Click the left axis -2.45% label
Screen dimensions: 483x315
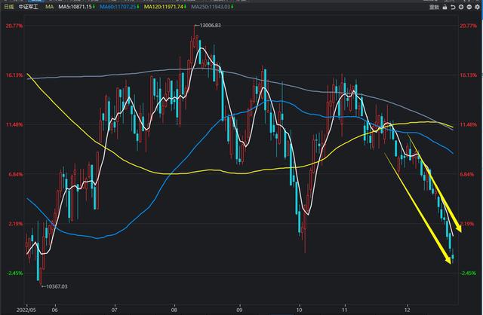pyautogui.click(x=14, y=274)
